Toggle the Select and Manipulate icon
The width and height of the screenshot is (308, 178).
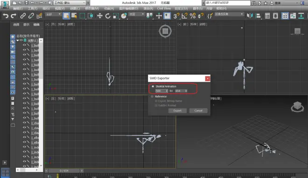[159, 16]
